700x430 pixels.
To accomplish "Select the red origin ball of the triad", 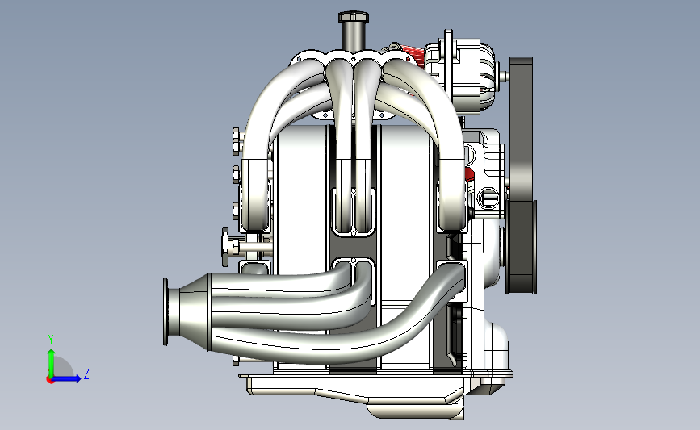I will pos(50,380).
